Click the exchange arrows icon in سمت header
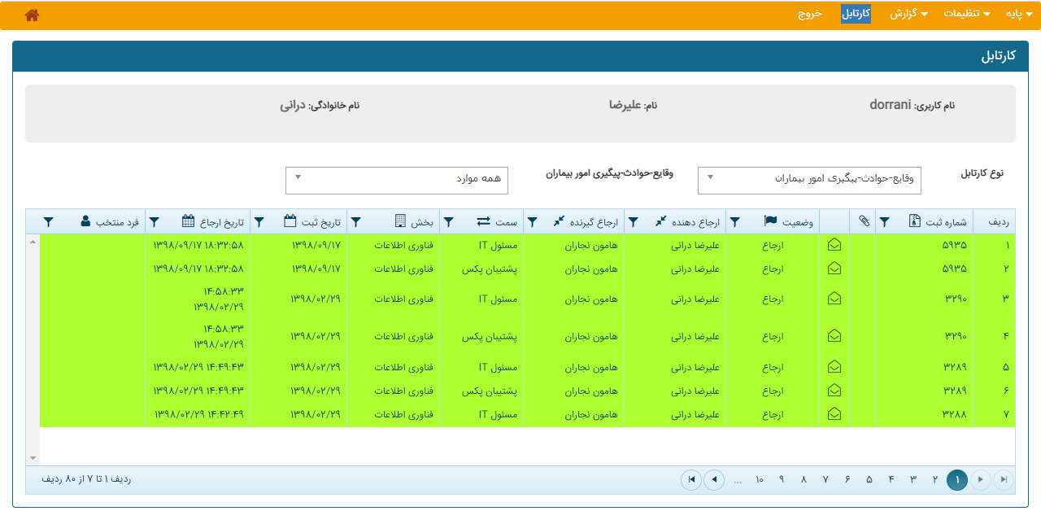 coord(484,221)
